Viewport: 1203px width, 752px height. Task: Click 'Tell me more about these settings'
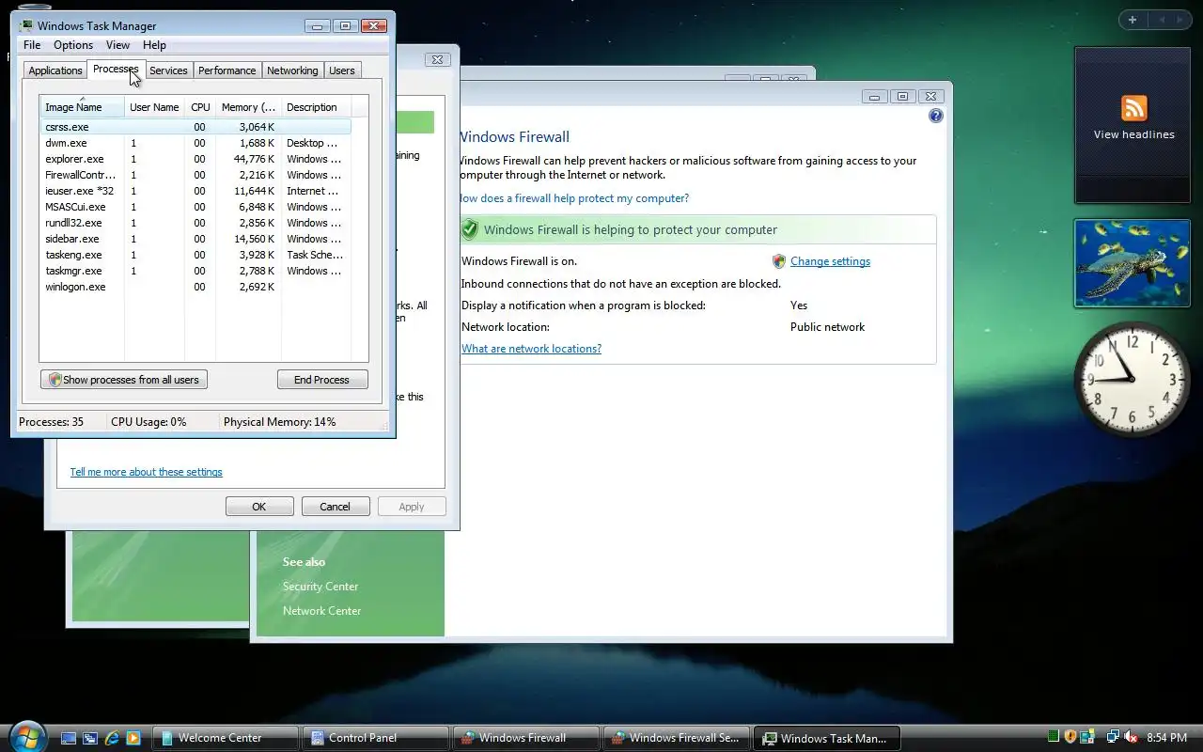147,472
